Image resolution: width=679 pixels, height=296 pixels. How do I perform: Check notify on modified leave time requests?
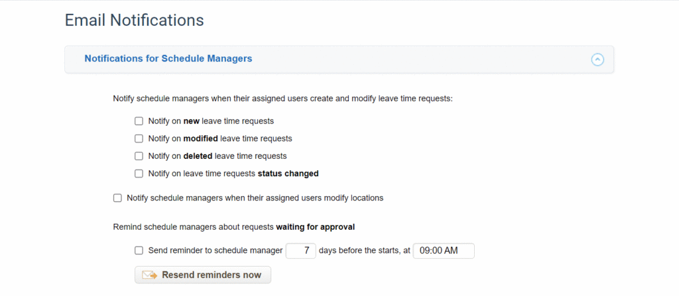[139, 138]
